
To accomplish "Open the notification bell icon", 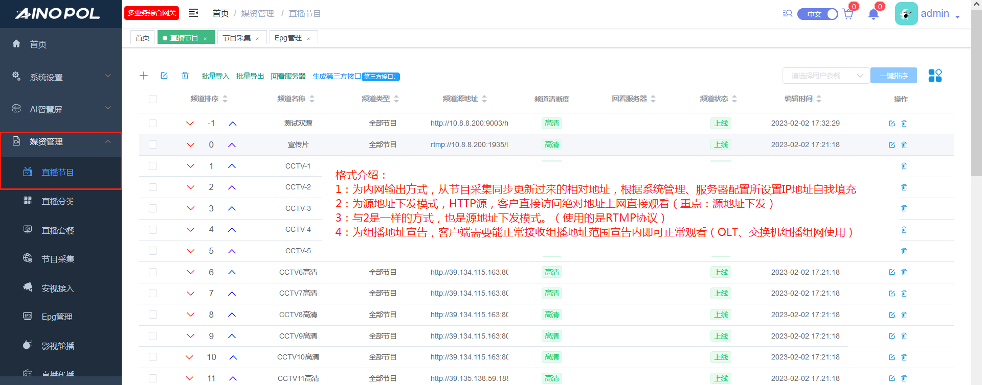I will [x=874, y=14].
